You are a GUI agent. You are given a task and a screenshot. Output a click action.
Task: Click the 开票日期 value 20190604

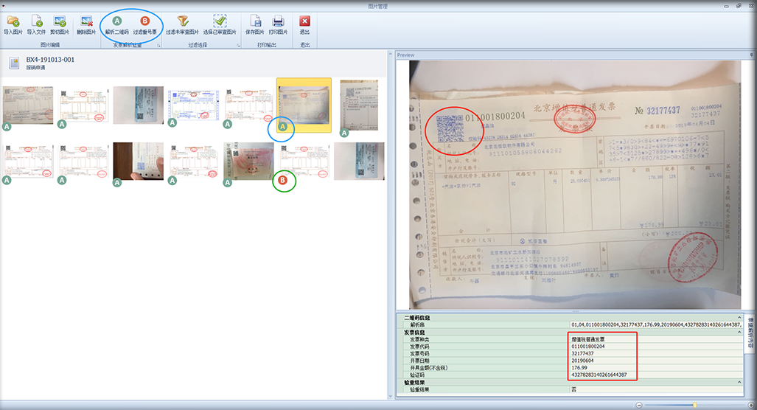pyautogui.click(x=583, y=361)
